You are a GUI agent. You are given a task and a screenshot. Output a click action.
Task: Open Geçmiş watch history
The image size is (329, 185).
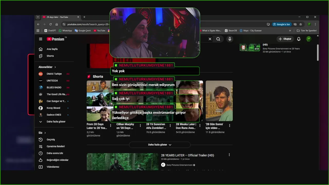pyautogui.click(x=51, y=140)
